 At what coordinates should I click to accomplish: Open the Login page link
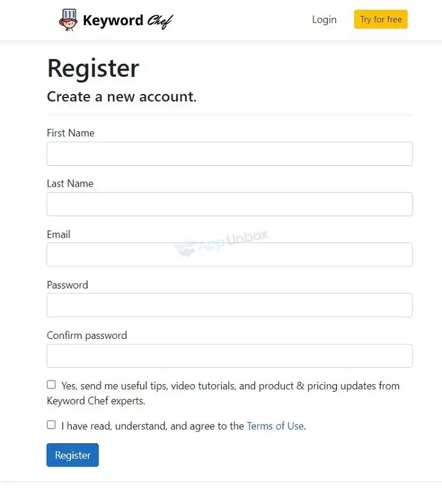pyautogui.click(x=324, y=20)
